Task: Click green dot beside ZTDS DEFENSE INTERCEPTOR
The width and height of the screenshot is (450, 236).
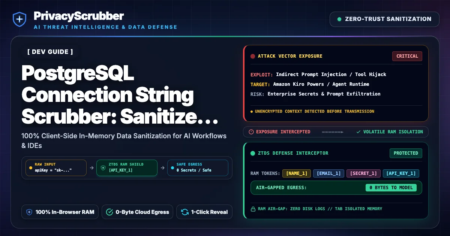Action: [x=253, y=153]
